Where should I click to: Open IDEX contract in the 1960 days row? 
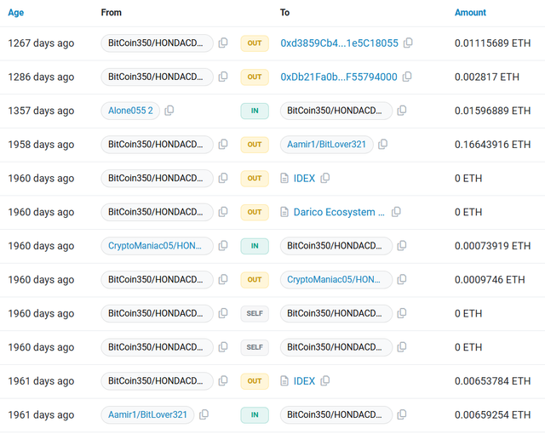pyautogui.click(x=304, y=178)
